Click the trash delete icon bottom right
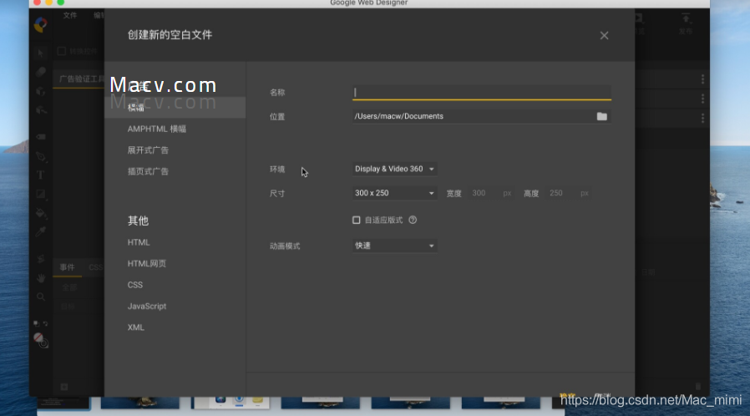Screen dimensions: 750x416 tap(698, 386)
